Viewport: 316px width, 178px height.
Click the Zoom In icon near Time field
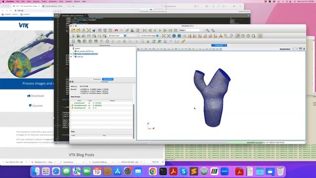point(207,31)
